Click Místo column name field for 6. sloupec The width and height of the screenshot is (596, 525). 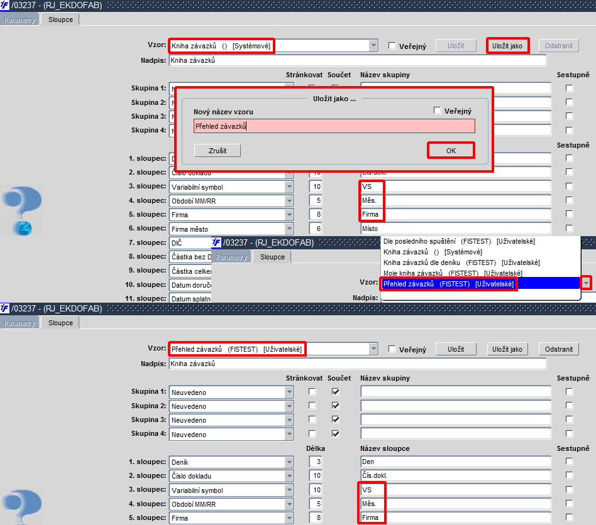pyautogui.click(x=456, y=229)
